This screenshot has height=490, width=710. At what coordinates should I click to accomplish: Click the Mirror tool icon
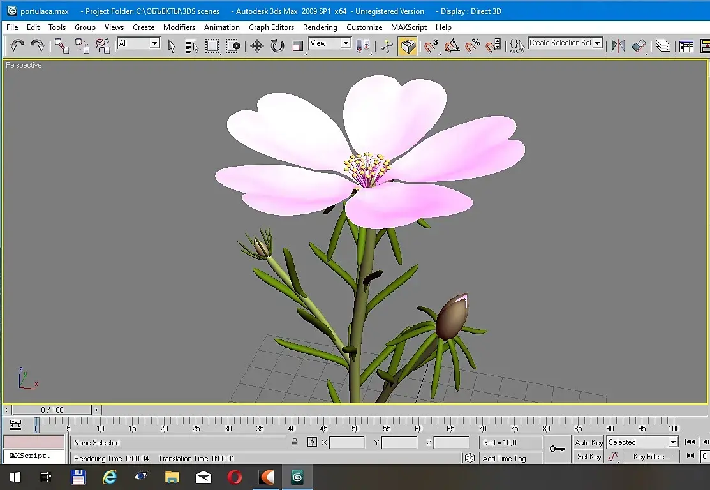pos(618,46)
